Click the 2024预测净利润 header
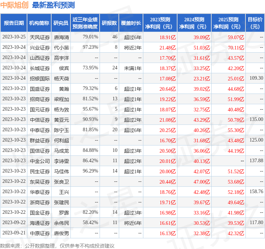The image size is (265, 249). [x=194, y=23]
